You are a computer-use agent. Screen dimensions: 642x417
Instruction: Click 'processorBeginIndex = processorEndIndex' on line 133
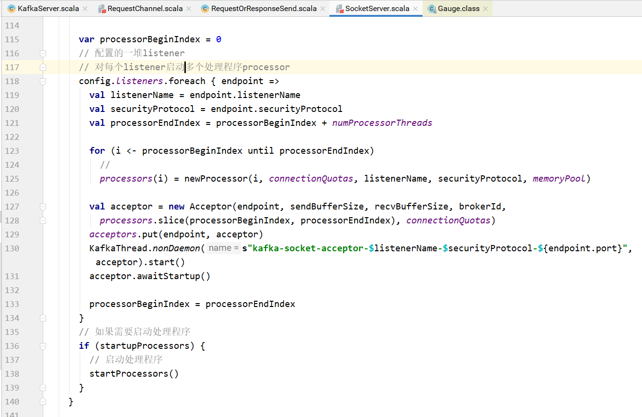193,304
